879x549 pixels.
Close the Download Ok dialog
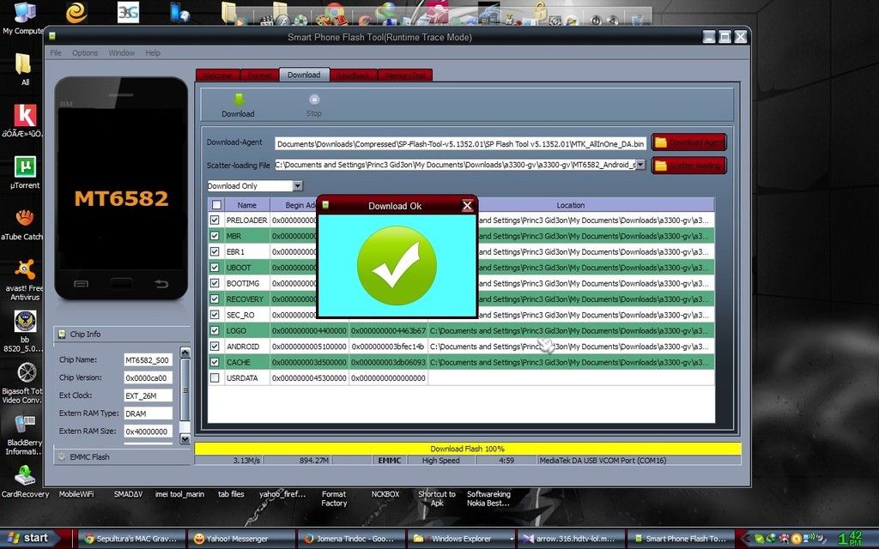pos(467,206)
